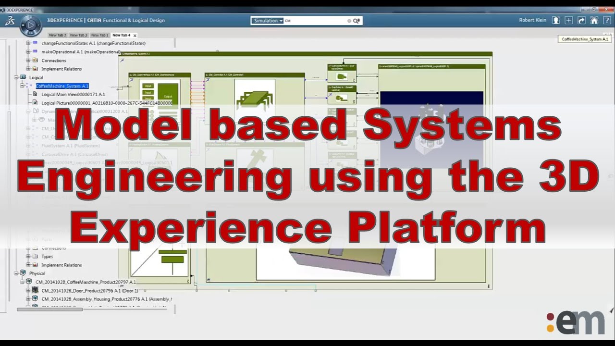
Task: Click the 3DS logo icon
Action: [10, 21]
